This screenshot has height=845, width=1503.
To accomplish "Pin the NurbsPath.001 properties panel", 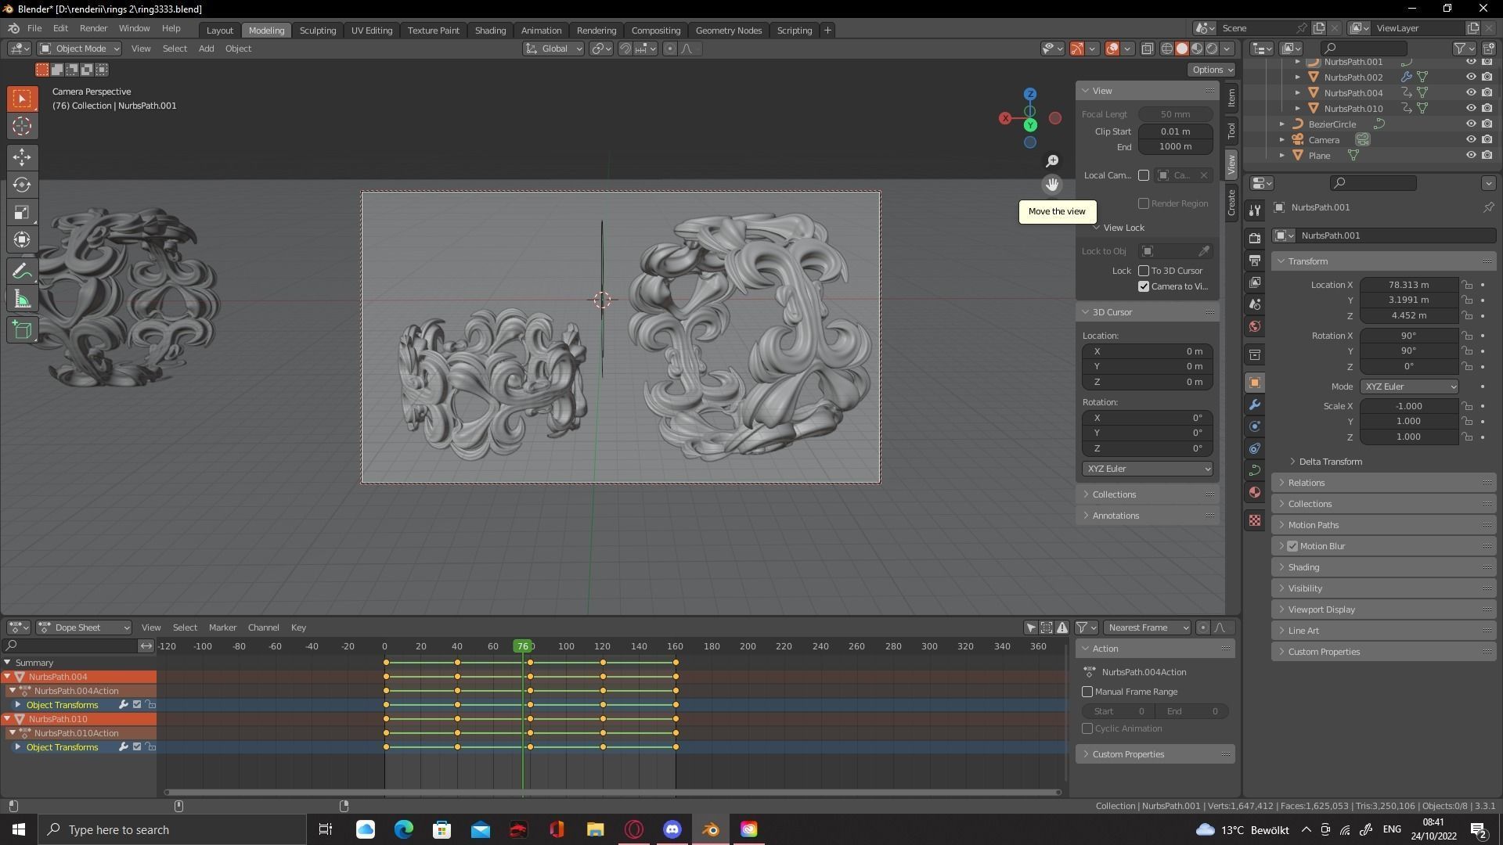I will click(1488, 207).
